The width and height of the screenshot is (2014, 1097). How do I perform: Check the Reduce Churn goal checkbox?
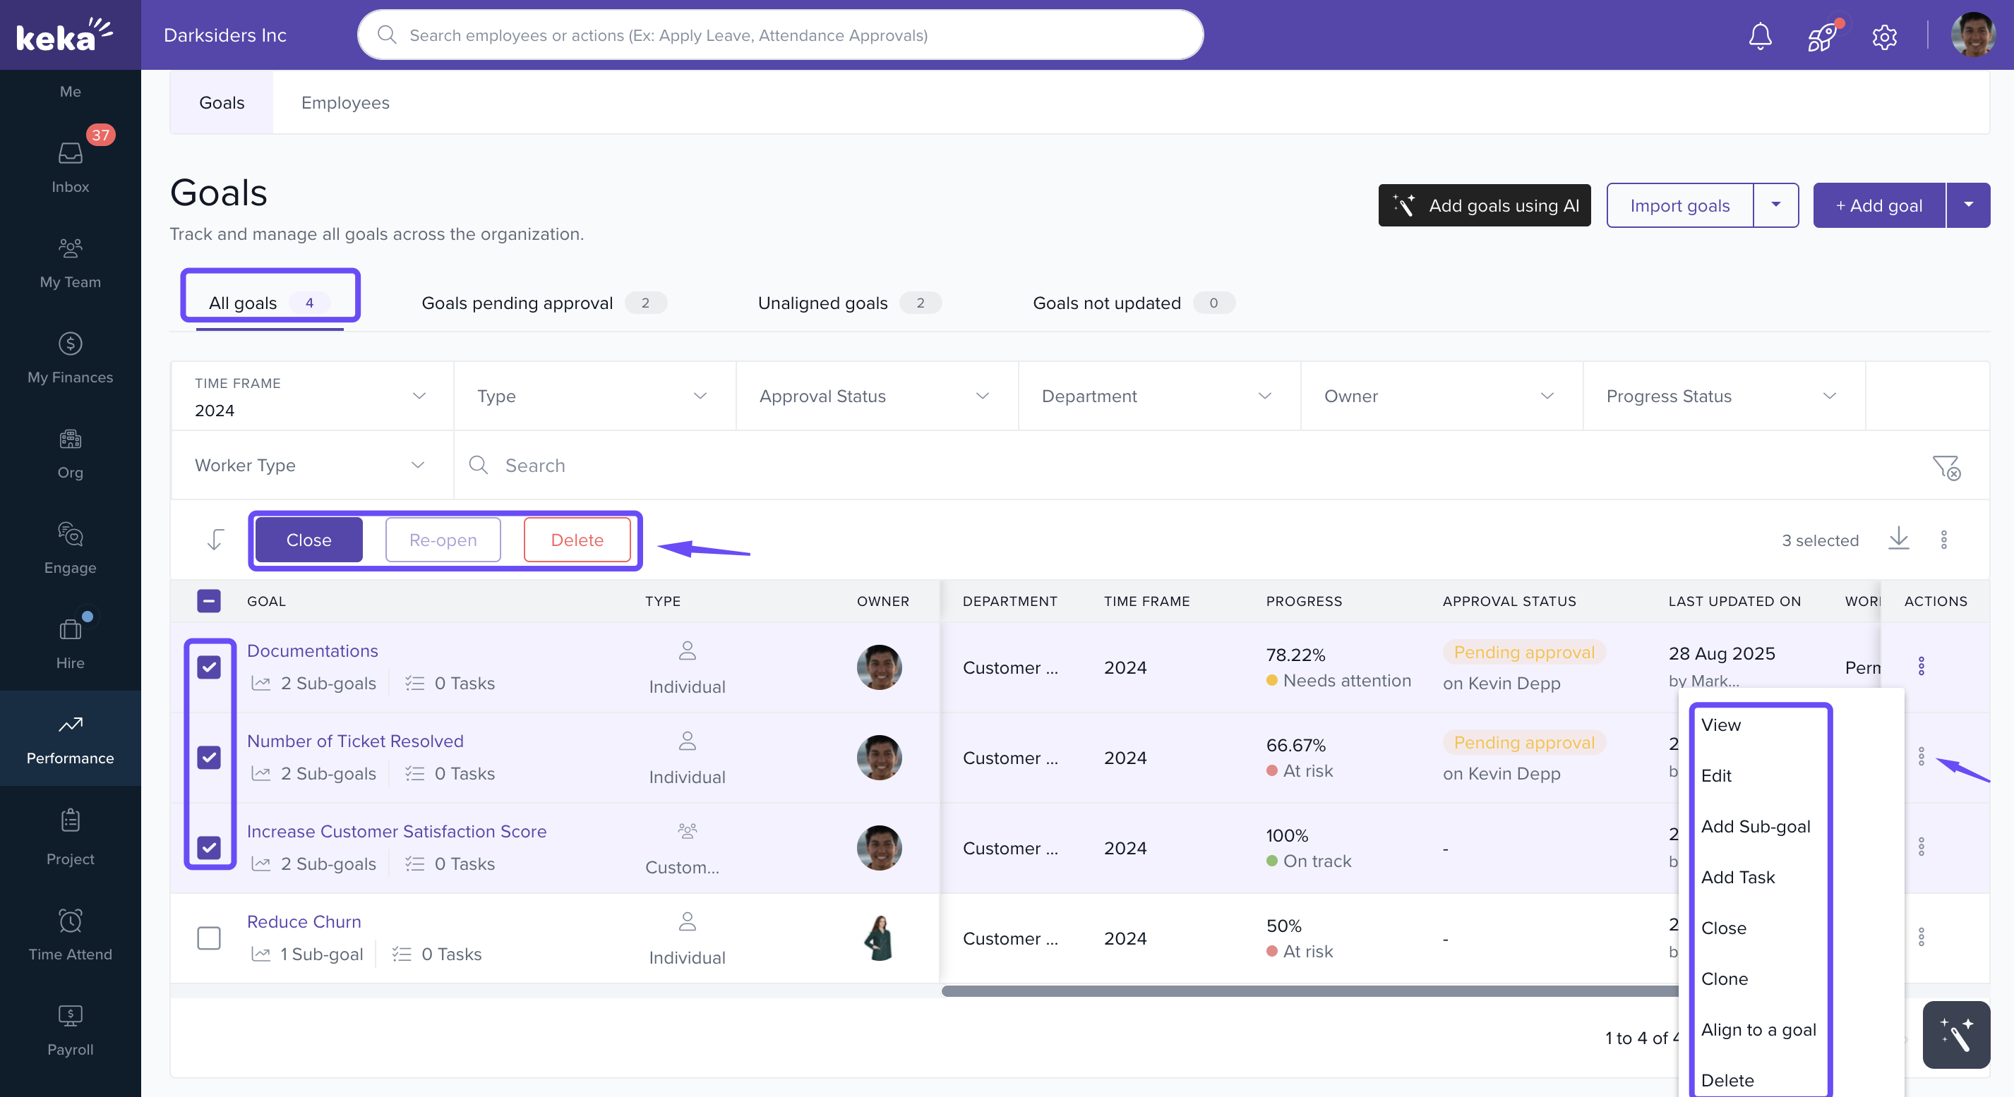point(209,938)
